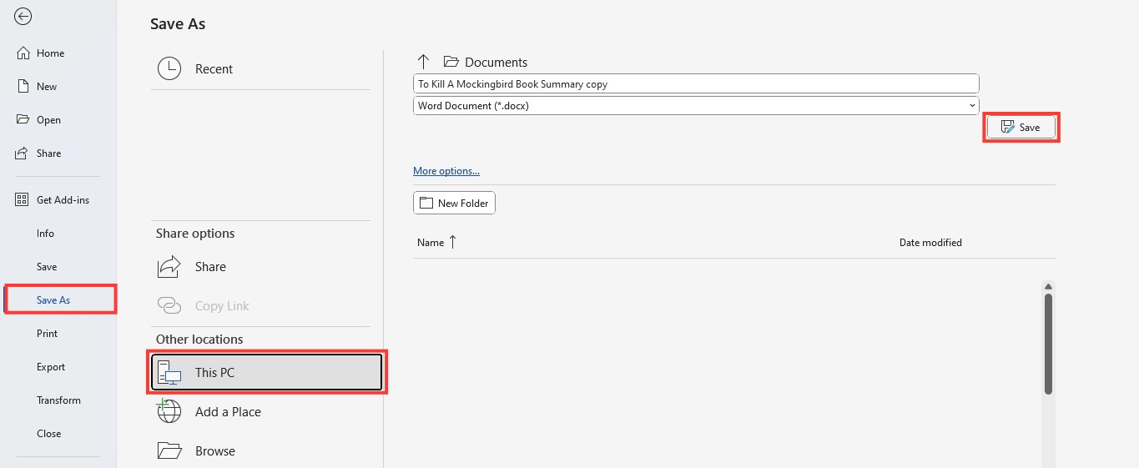
Task: Click the New document page icon
Action: coord(23,87)
